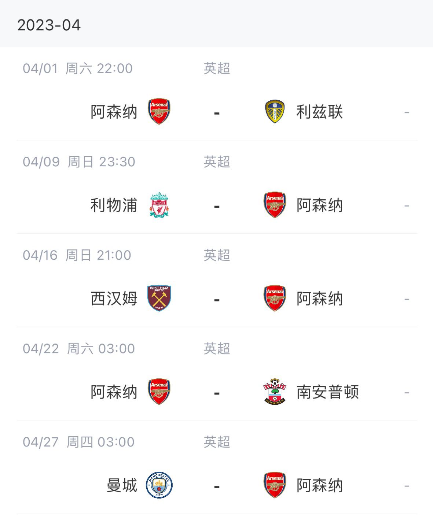Open the West Ham United crest

[159, 299]
